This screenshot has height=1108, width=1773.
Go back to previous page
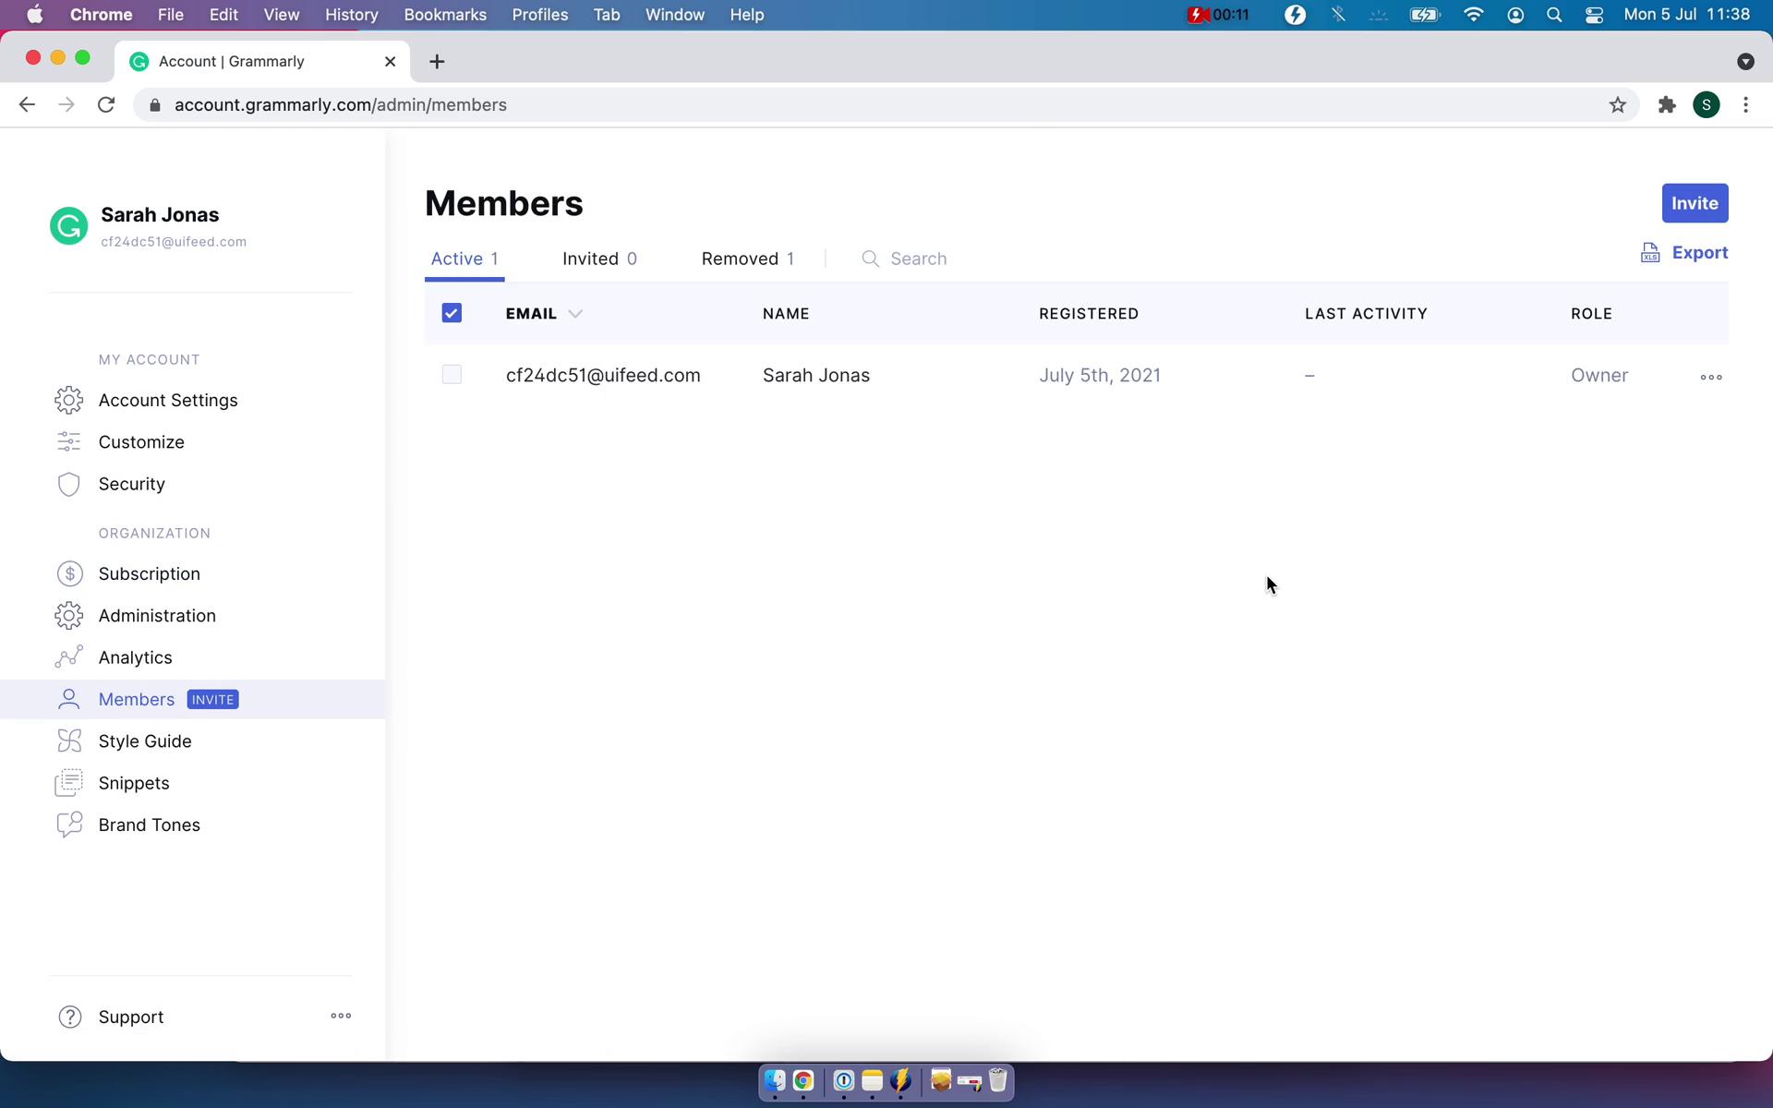(27, 105)
